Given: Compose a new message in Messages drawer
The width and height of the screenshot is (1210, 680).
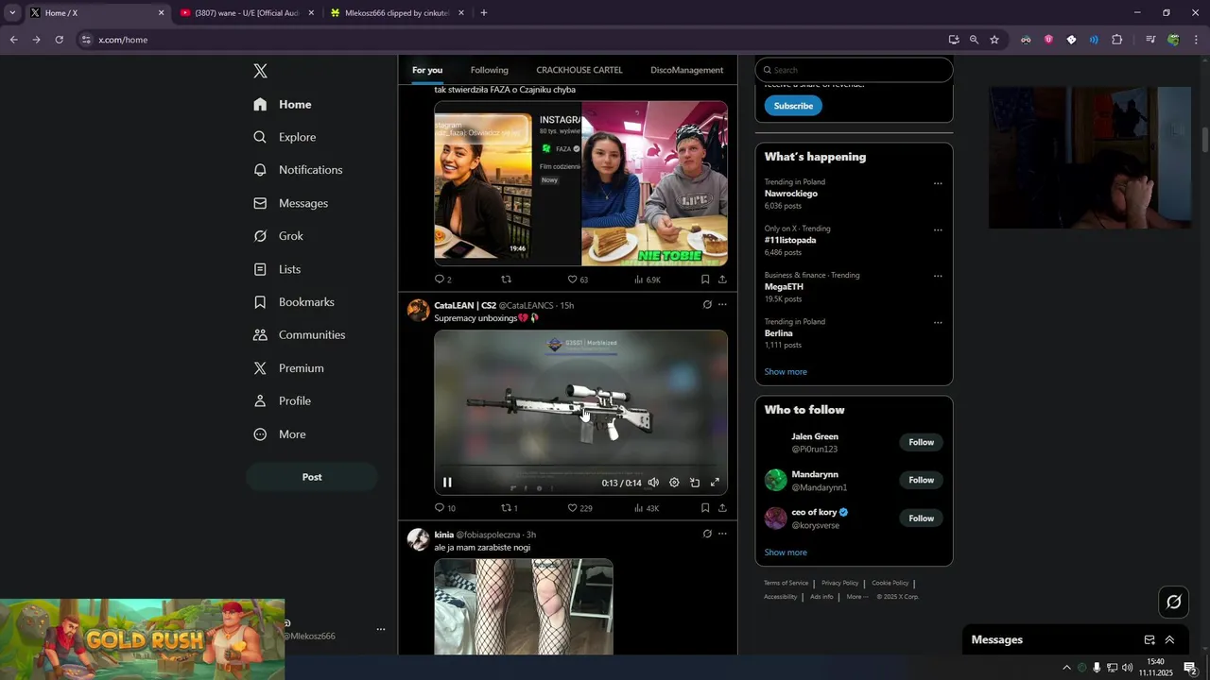Looking at the screenshot, I should tap(1149, 639).
